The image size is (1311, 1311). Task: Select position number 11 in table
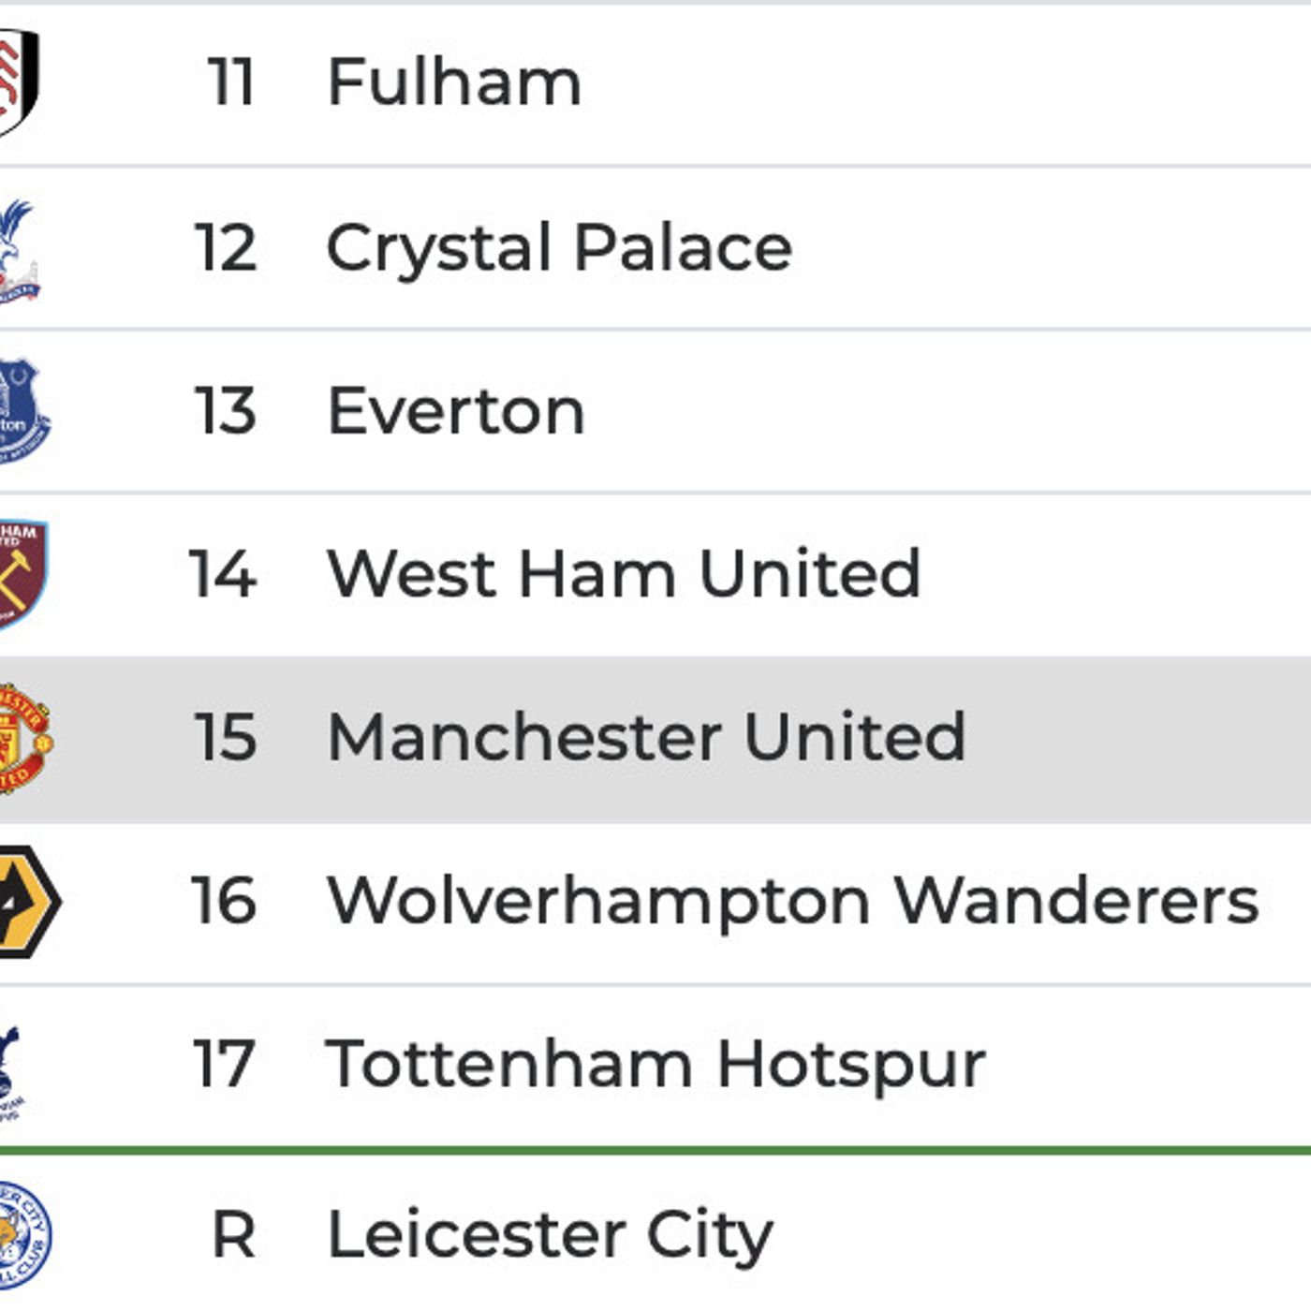(230, 82)
